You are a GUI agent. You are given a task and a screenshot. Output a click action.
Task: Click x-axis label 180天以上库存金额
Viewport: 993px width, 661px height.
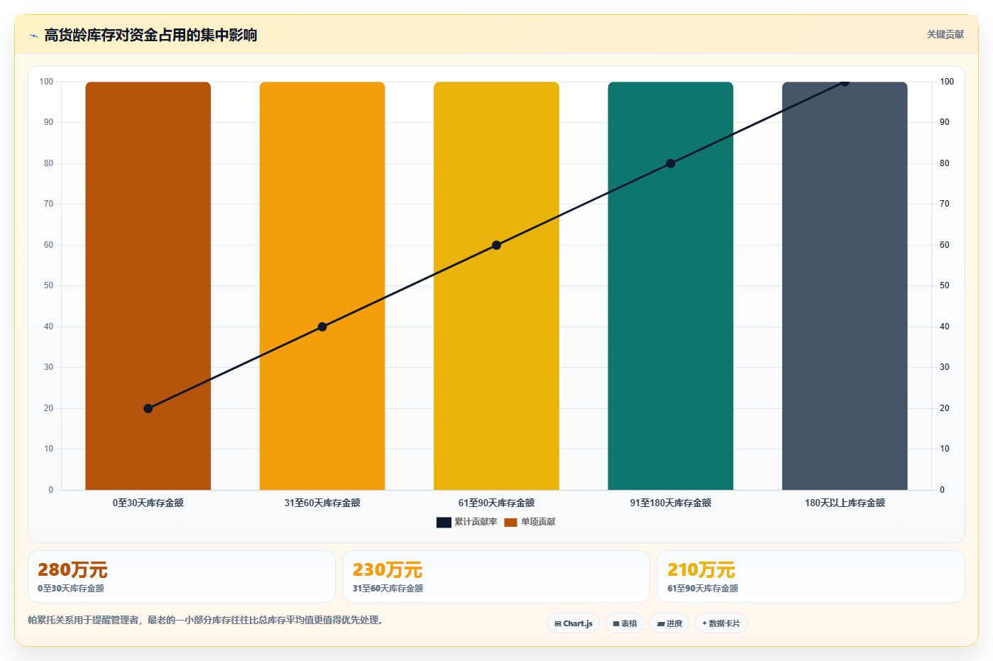[845, 503]
